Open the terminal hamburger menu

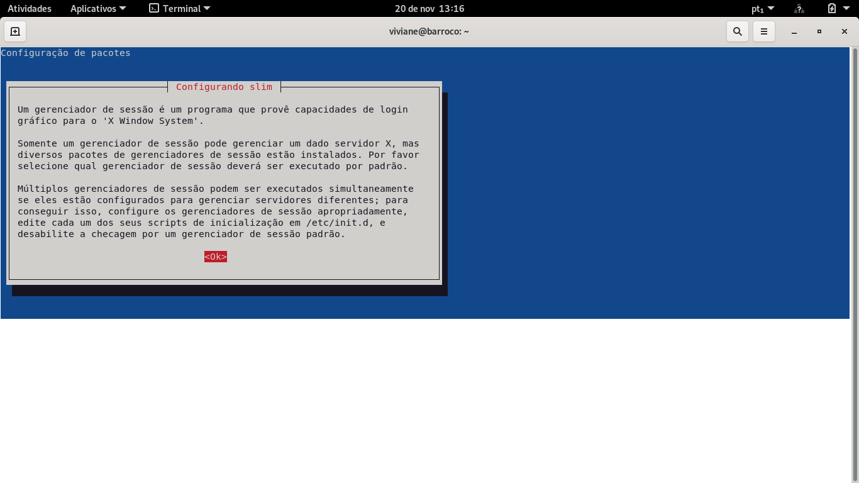(764, 31)
